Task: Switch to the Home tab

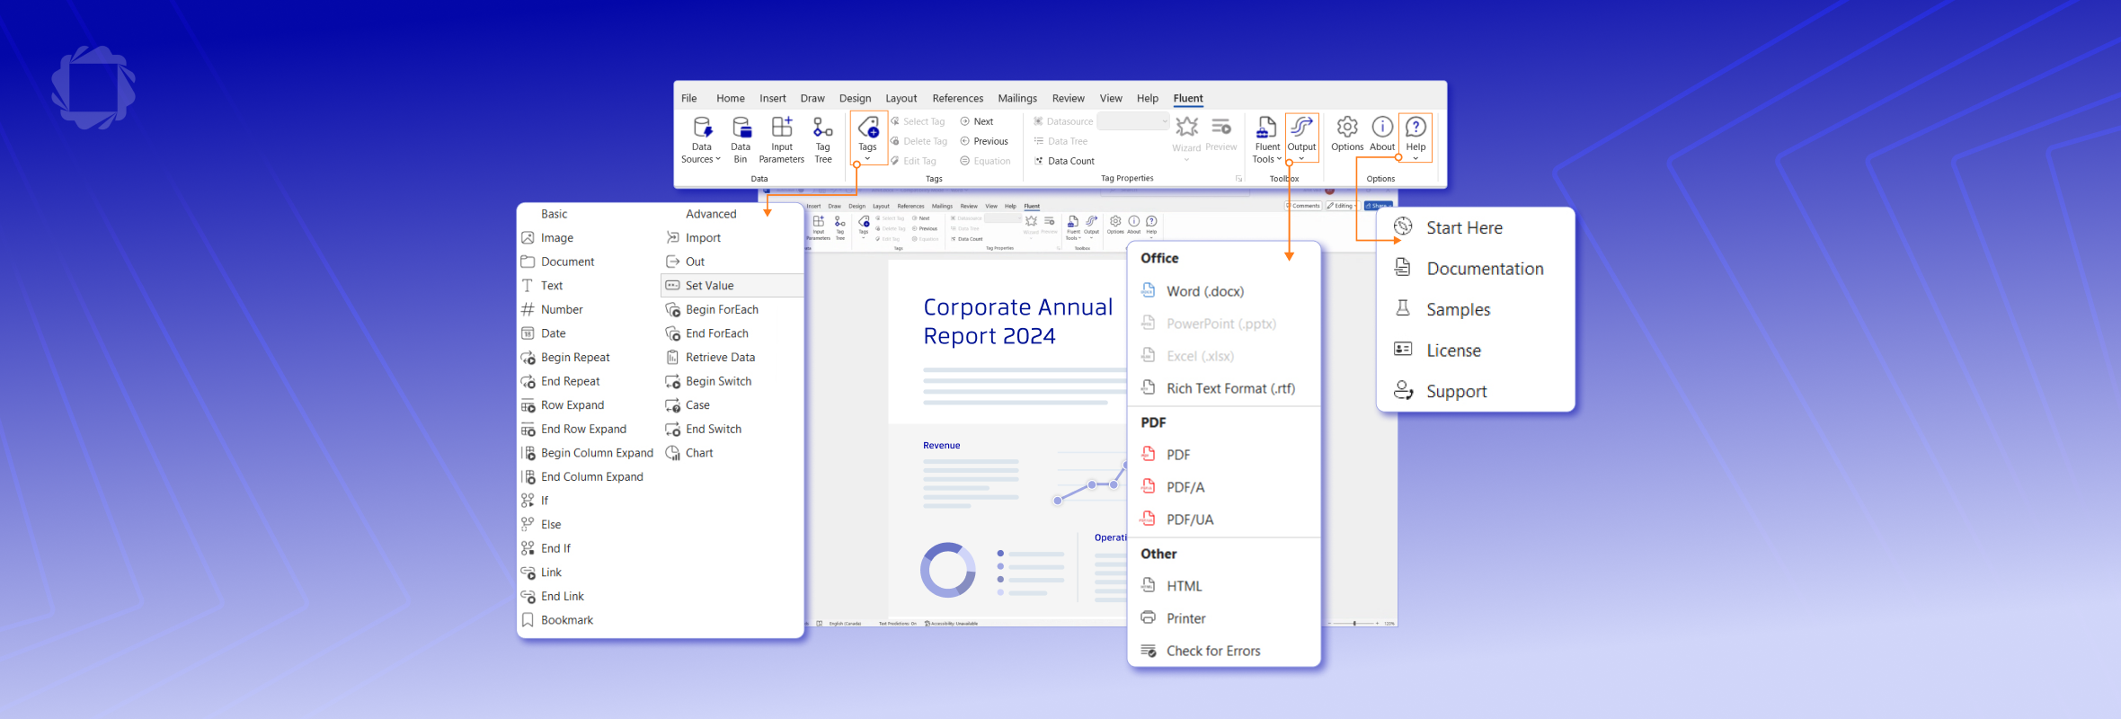Action: [x=730, y=98]
